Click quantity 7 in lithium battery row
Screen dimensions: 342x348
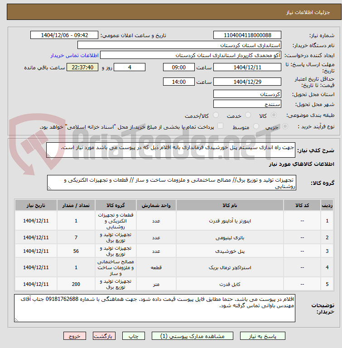pyautogui.click(x=76, y=237)
